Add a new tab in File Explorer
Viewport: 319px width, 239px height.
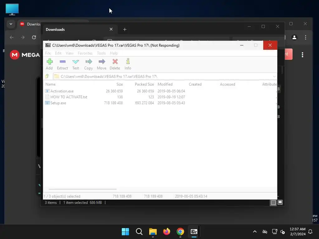(x=125, y=30)
